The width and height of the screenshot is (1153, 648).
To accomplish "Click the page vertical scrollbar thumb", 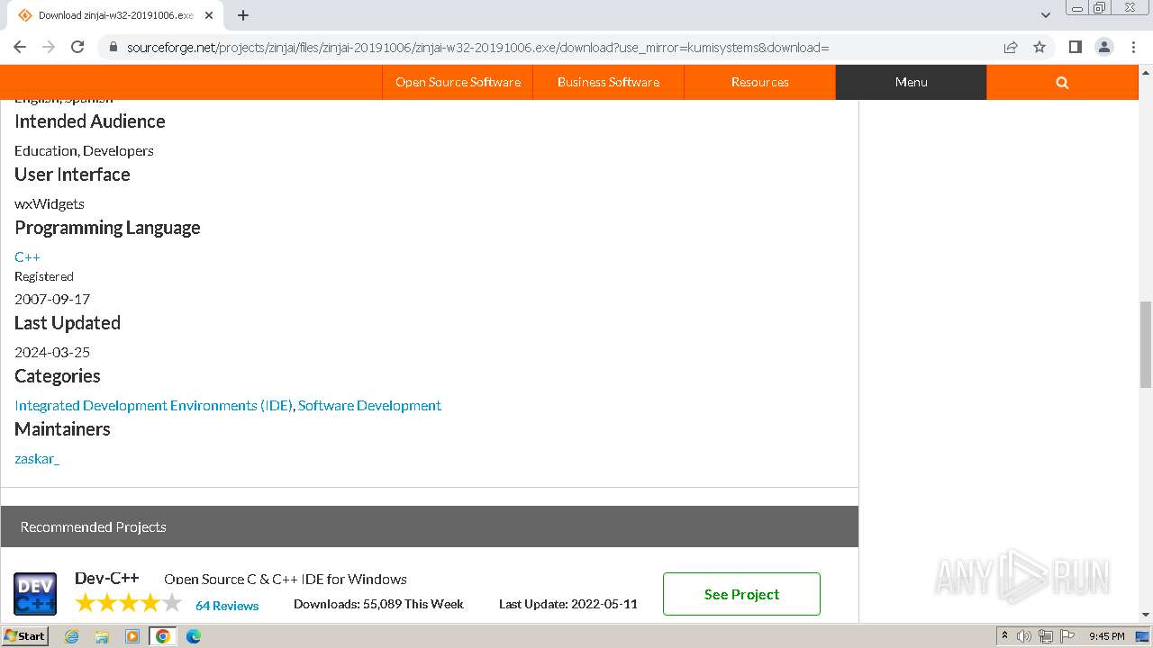I will pos(1145,345).
